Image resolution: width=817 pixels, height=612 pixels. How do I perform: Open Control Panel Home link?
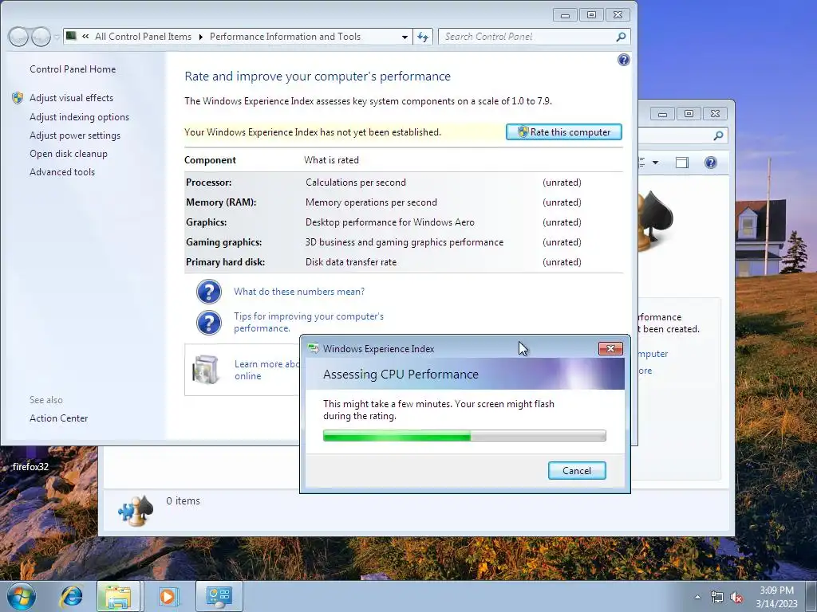pyautogui.click(x=73, y=69)
